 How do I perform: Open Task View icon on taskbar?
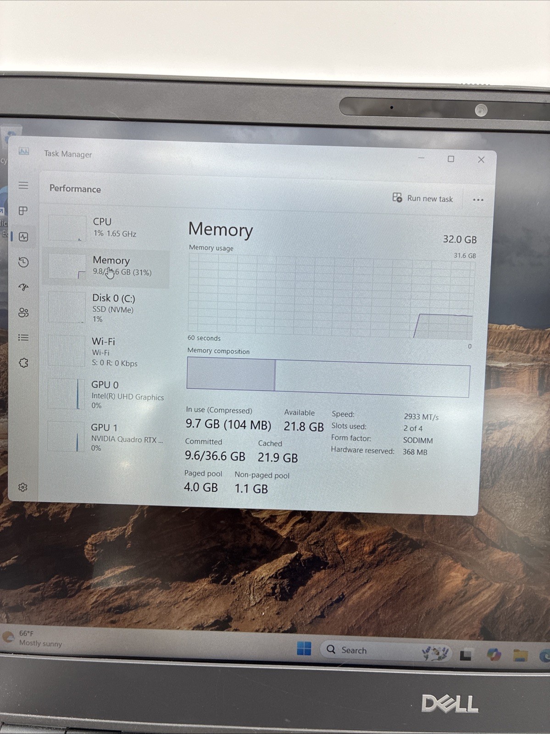(x=466, y=655)
